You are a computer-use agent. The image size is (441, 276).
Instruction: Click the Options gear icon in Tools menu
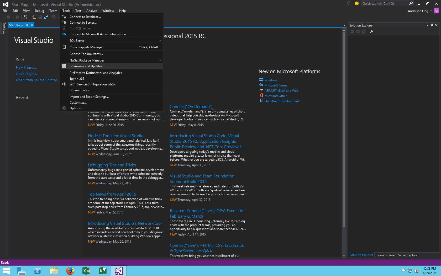pyautogui.click(x=64, y=108)
